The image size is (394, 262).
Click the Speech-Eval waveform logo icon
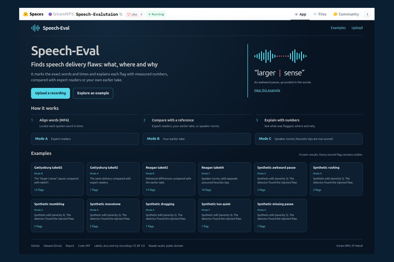[35, 28]
